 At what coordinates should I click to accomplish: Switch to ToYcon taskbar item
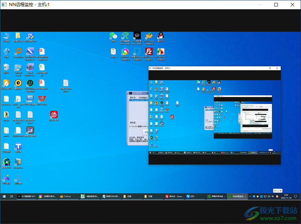66,196
